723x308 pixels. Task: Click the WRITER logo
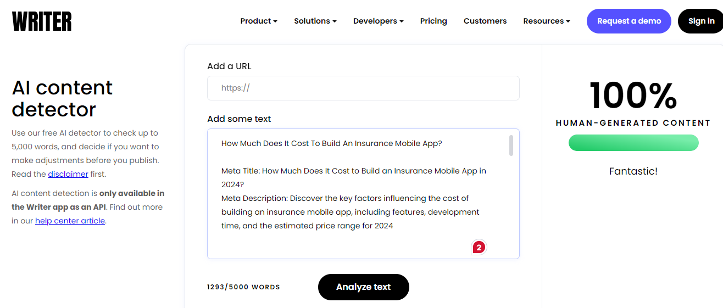(42, 21)
